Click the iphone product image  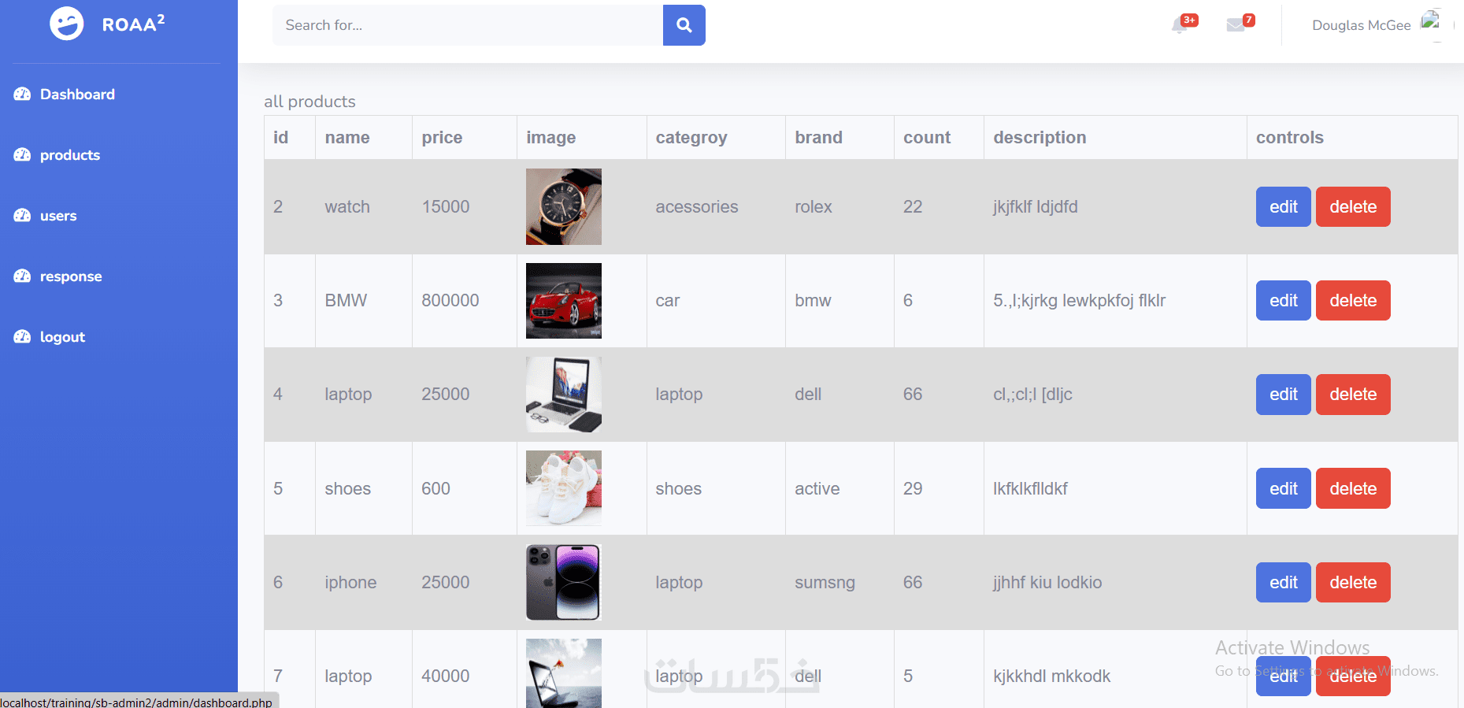564,582
